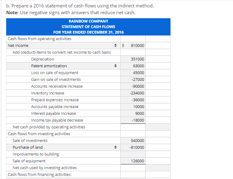Click the Depreciation amount field 351000
The width and height of the screenshot is (233, 179).
coord(133,59)
